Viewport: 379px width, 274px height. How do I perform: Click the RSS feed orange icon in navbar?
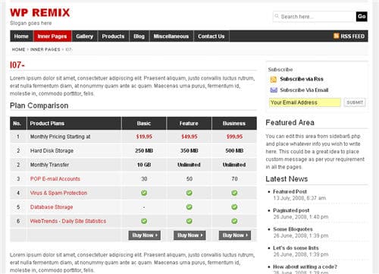coord(336,36)
